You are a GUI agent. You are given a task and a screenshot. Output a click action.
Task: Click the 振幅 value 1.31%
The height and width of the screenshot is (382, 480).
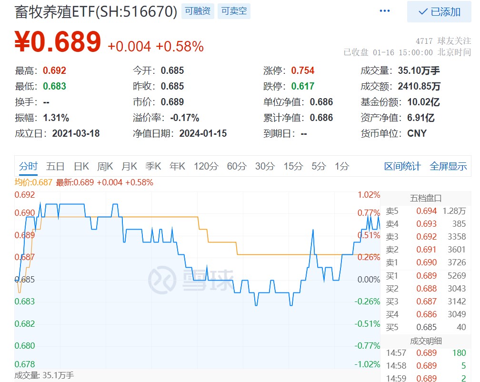56,118
